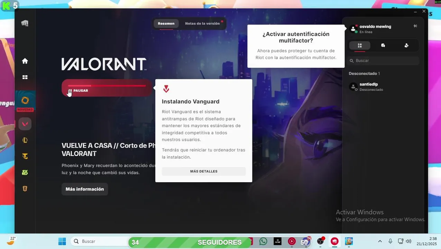The height and width of the screenshot is (249, 441).
Task: Open the black square app in taskbar
Action: [x=277, y=241]
